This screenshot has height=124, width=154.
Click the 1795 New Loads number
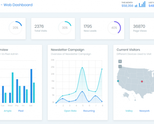click(x=88, y=26)
